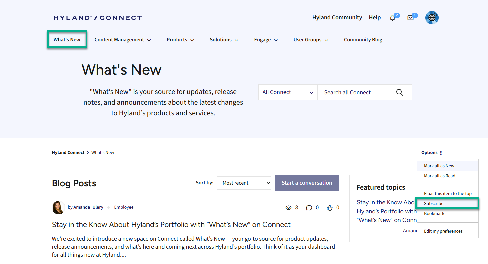Click the Employee label beside the author

[x=124, y=207]
